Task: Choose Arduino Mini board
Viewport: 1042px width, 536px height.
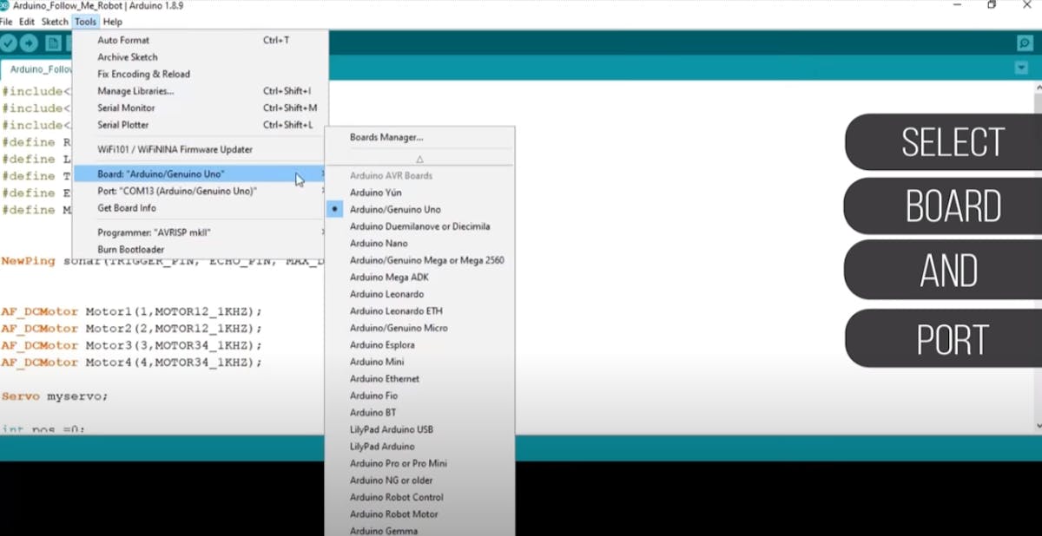Action: [420, 362]
